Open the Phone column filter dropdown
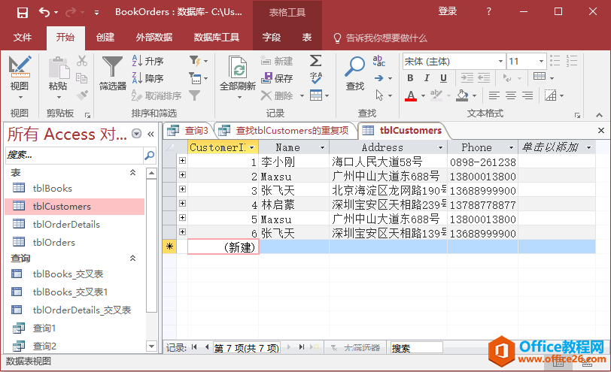The image size is (611, 372). click(x=511, y=147)
